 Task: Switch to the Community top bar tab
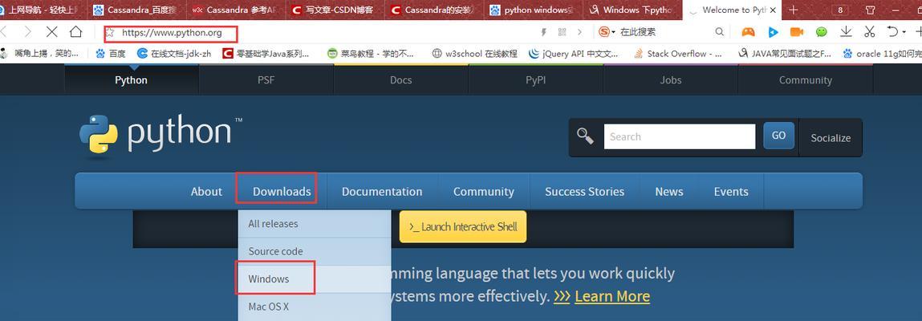pyautogui.click(x=806, y=80)
